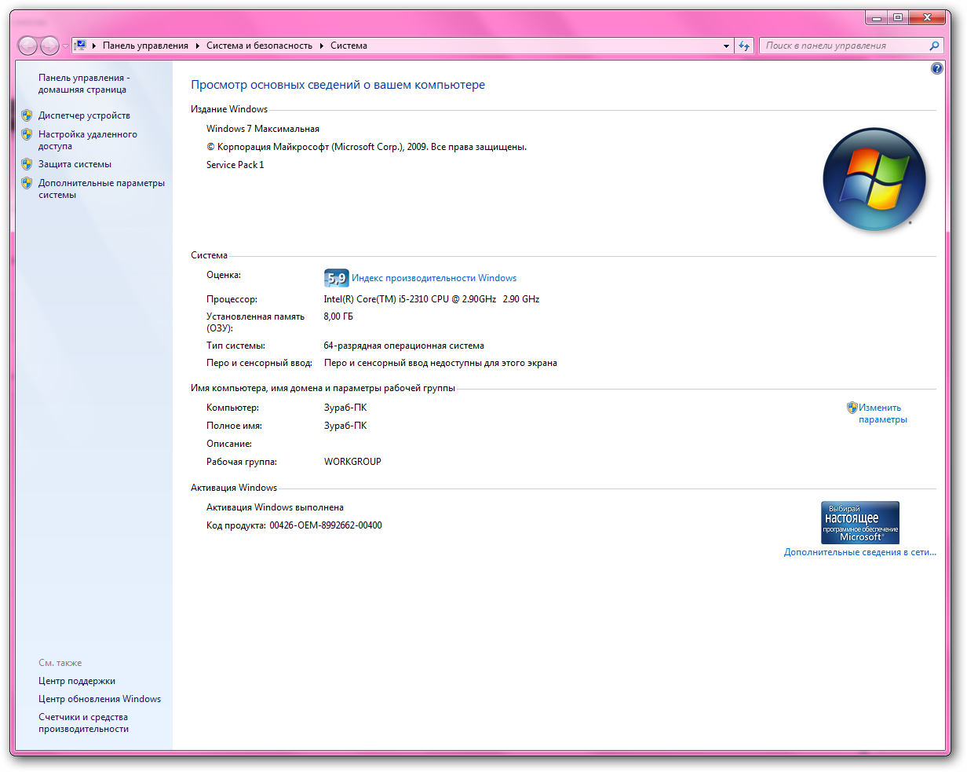
Task: Open the blue help question mark icon
Action: pyautogui.click(x=936, y=68)
